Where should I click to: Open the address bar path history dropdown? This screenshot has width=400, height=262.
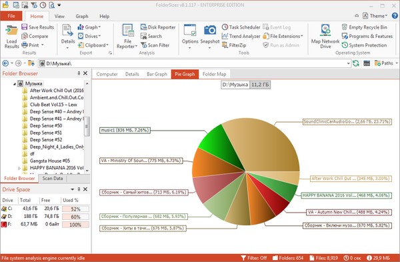coord(348,63)
